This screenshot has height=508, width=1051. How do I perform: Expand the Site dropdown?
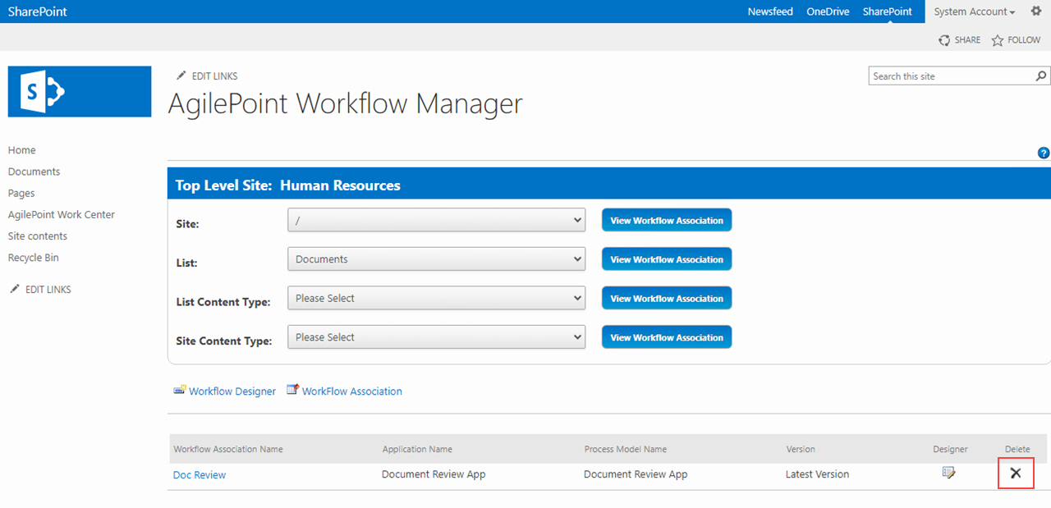click(436, 220)
